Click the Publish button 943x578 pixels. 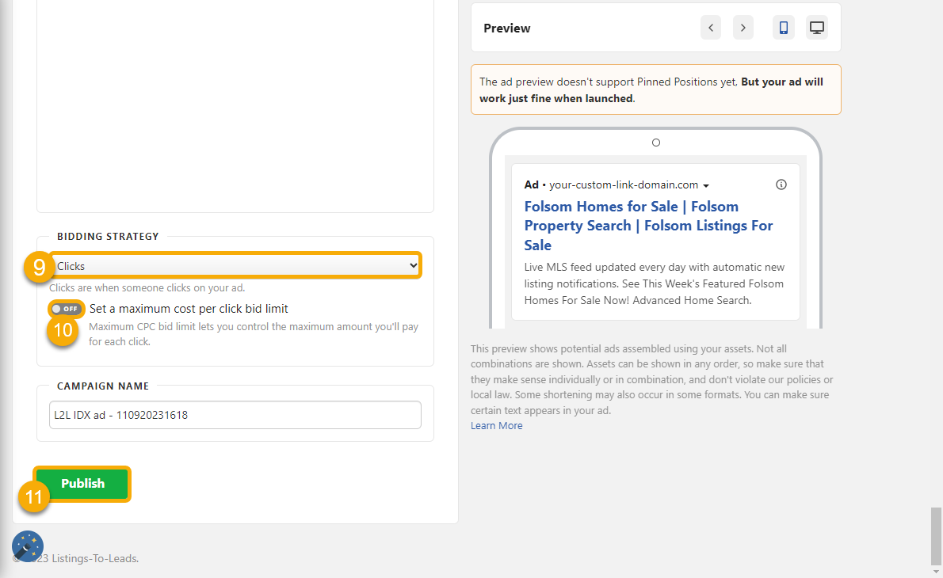point(82,483)
